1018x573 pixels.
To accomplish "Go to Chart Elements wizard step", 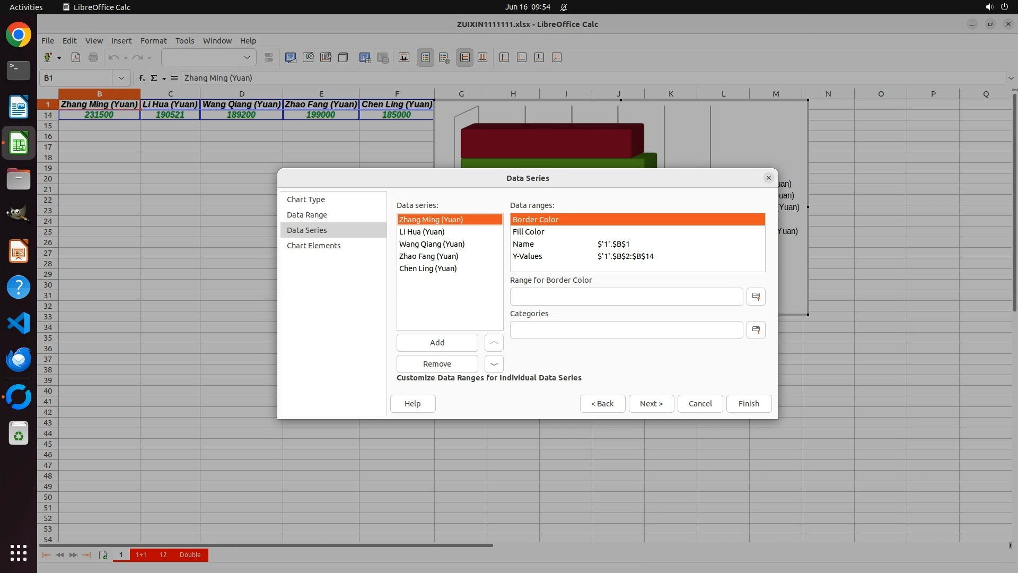I will (x=313, y=246).
